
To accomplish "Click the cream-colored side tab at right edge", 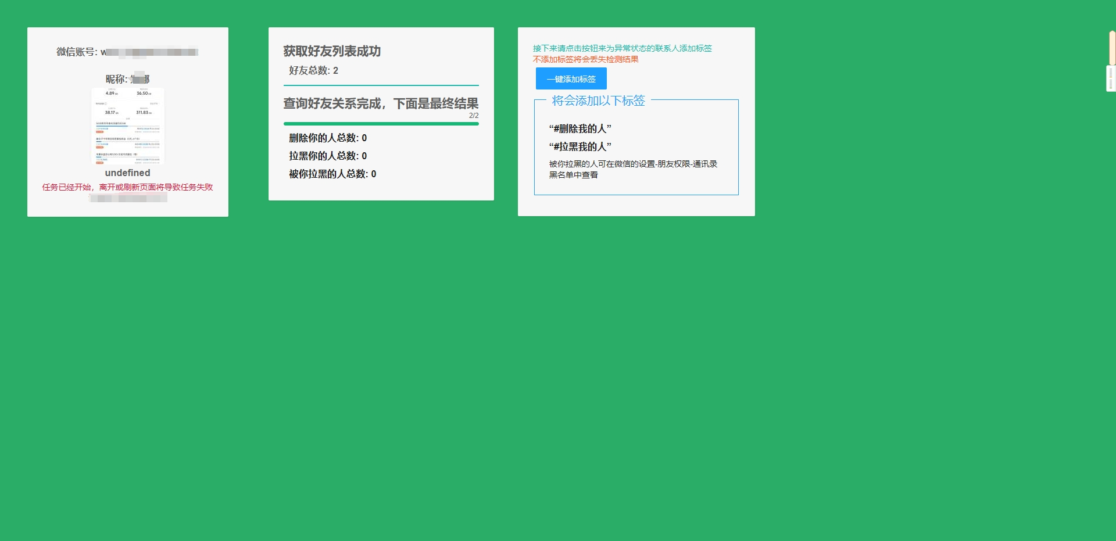I will coord(1112,48).
